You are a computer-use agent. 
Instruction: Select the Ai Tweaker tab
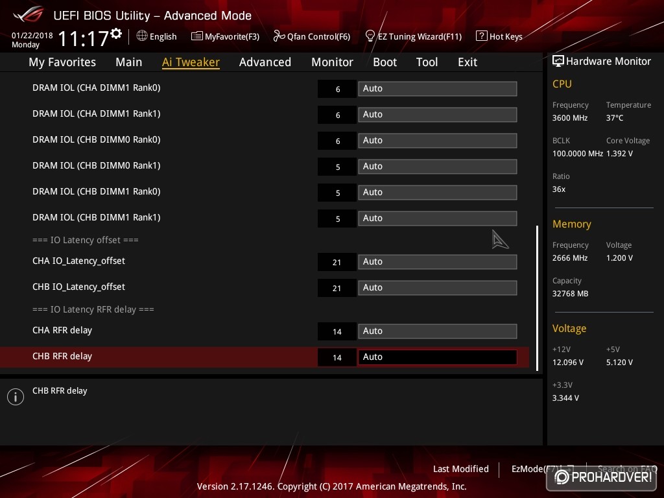tap(191, 62)
